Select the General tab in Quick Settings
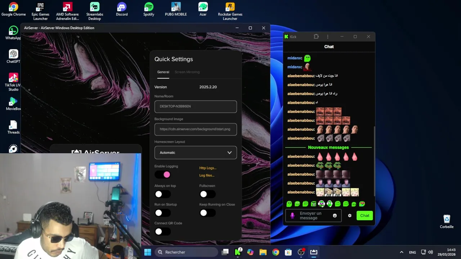 (x=163, y=72)
